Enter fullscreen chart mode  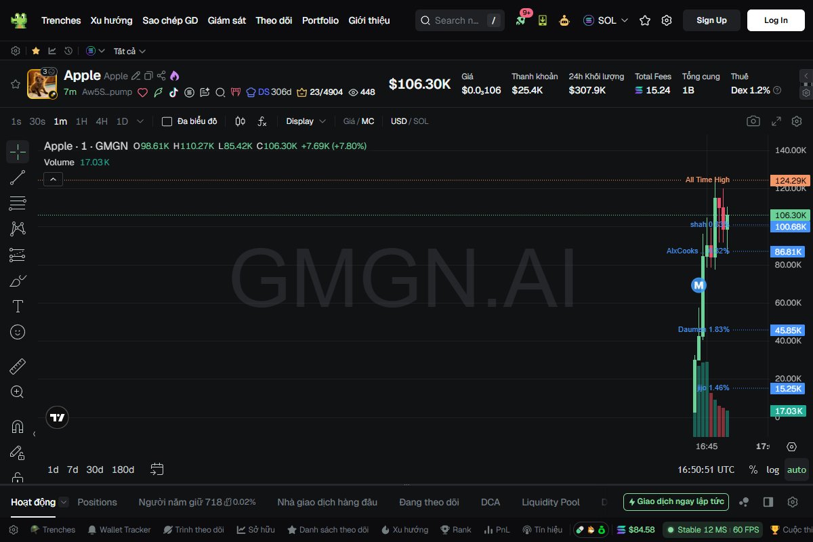(776, 121)
